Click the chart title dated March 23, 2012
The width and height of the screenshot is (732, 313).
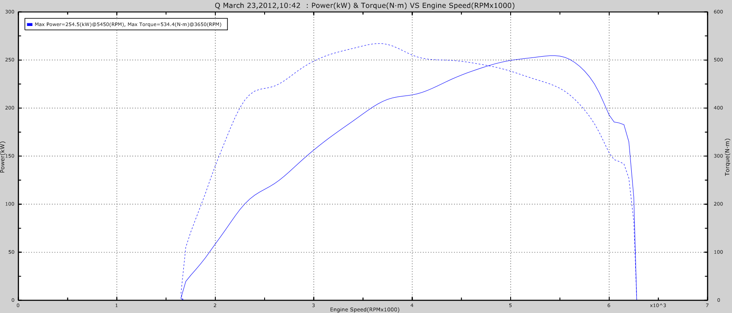click(x=364, y=6)
